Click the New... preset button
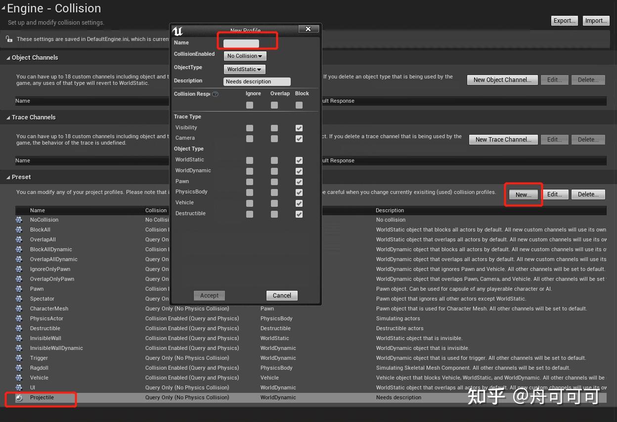 524,194
